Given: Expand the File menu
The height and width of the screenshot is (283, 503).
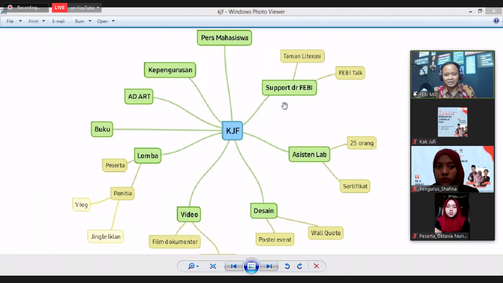Looking at the screenshot, I should (14, 21).
